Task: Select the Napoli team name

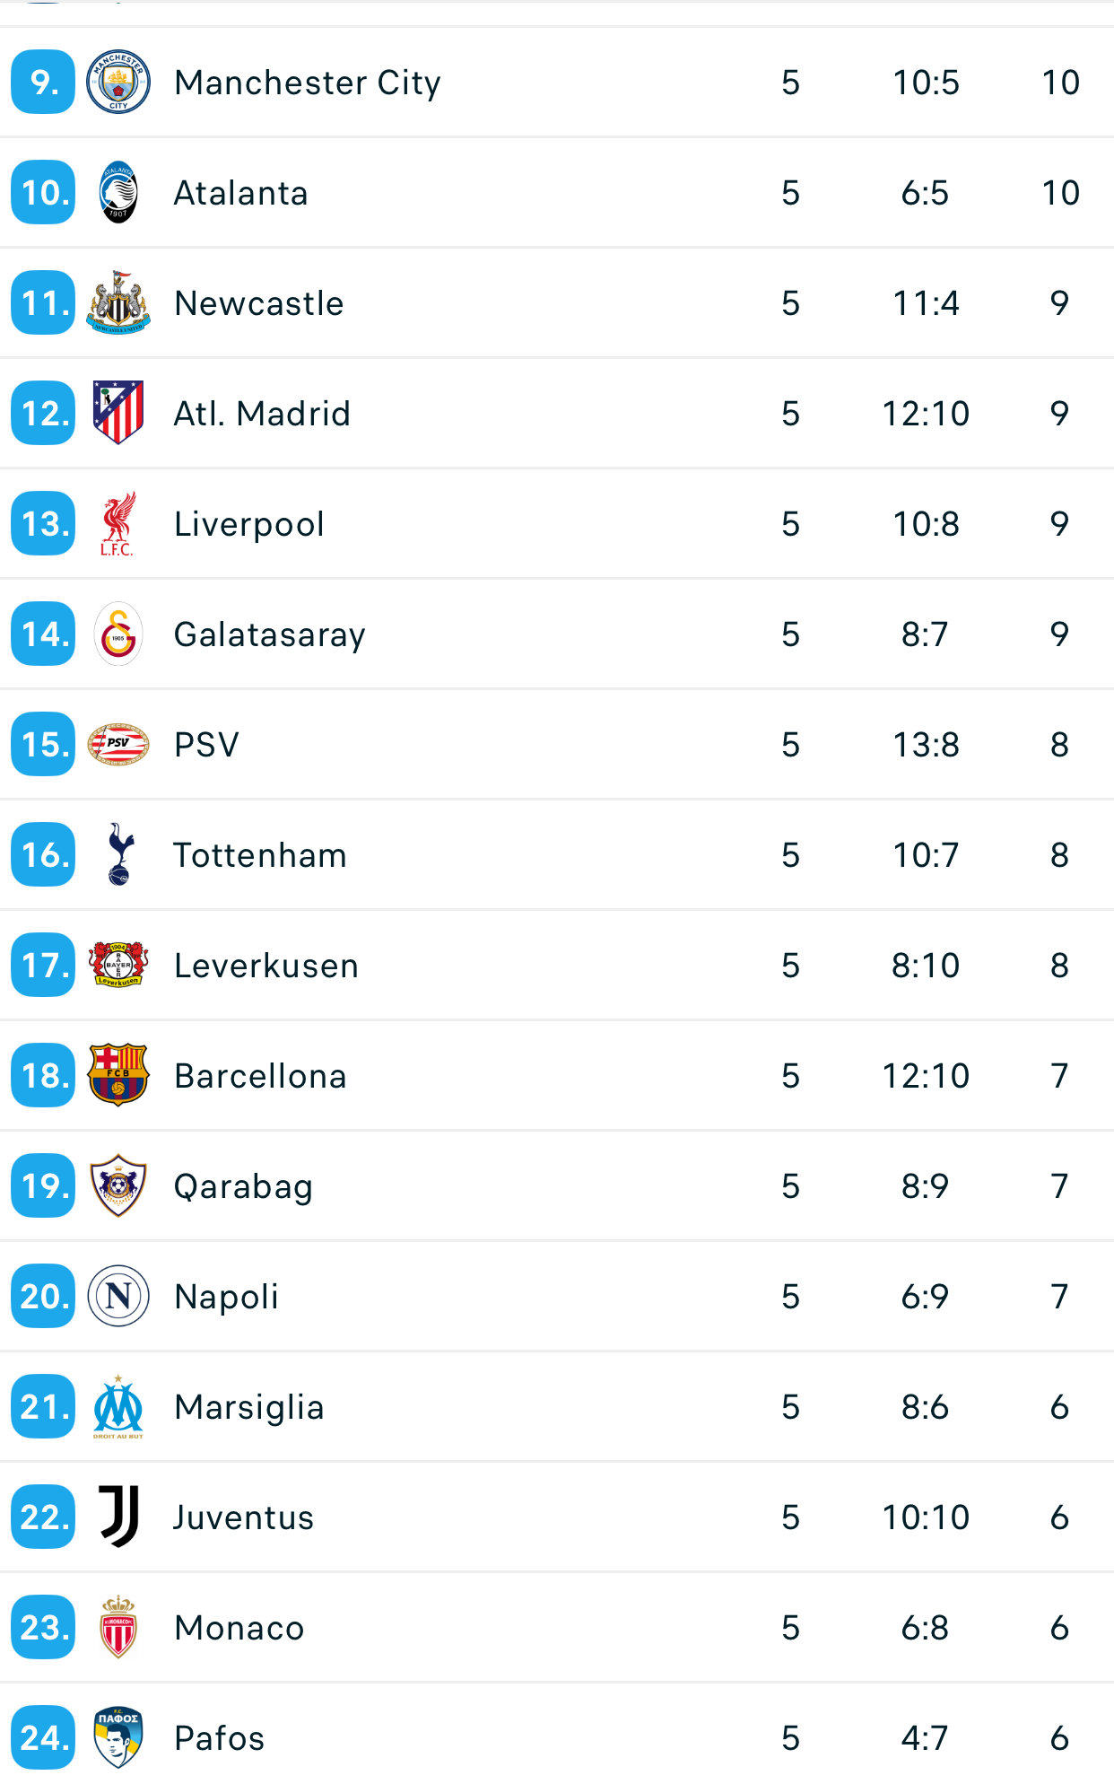Action: pyautogui.click(x=226, y=1297)
